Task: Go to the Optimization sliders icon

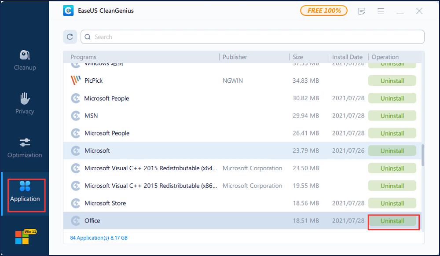Action: click(x=25, y=147)
